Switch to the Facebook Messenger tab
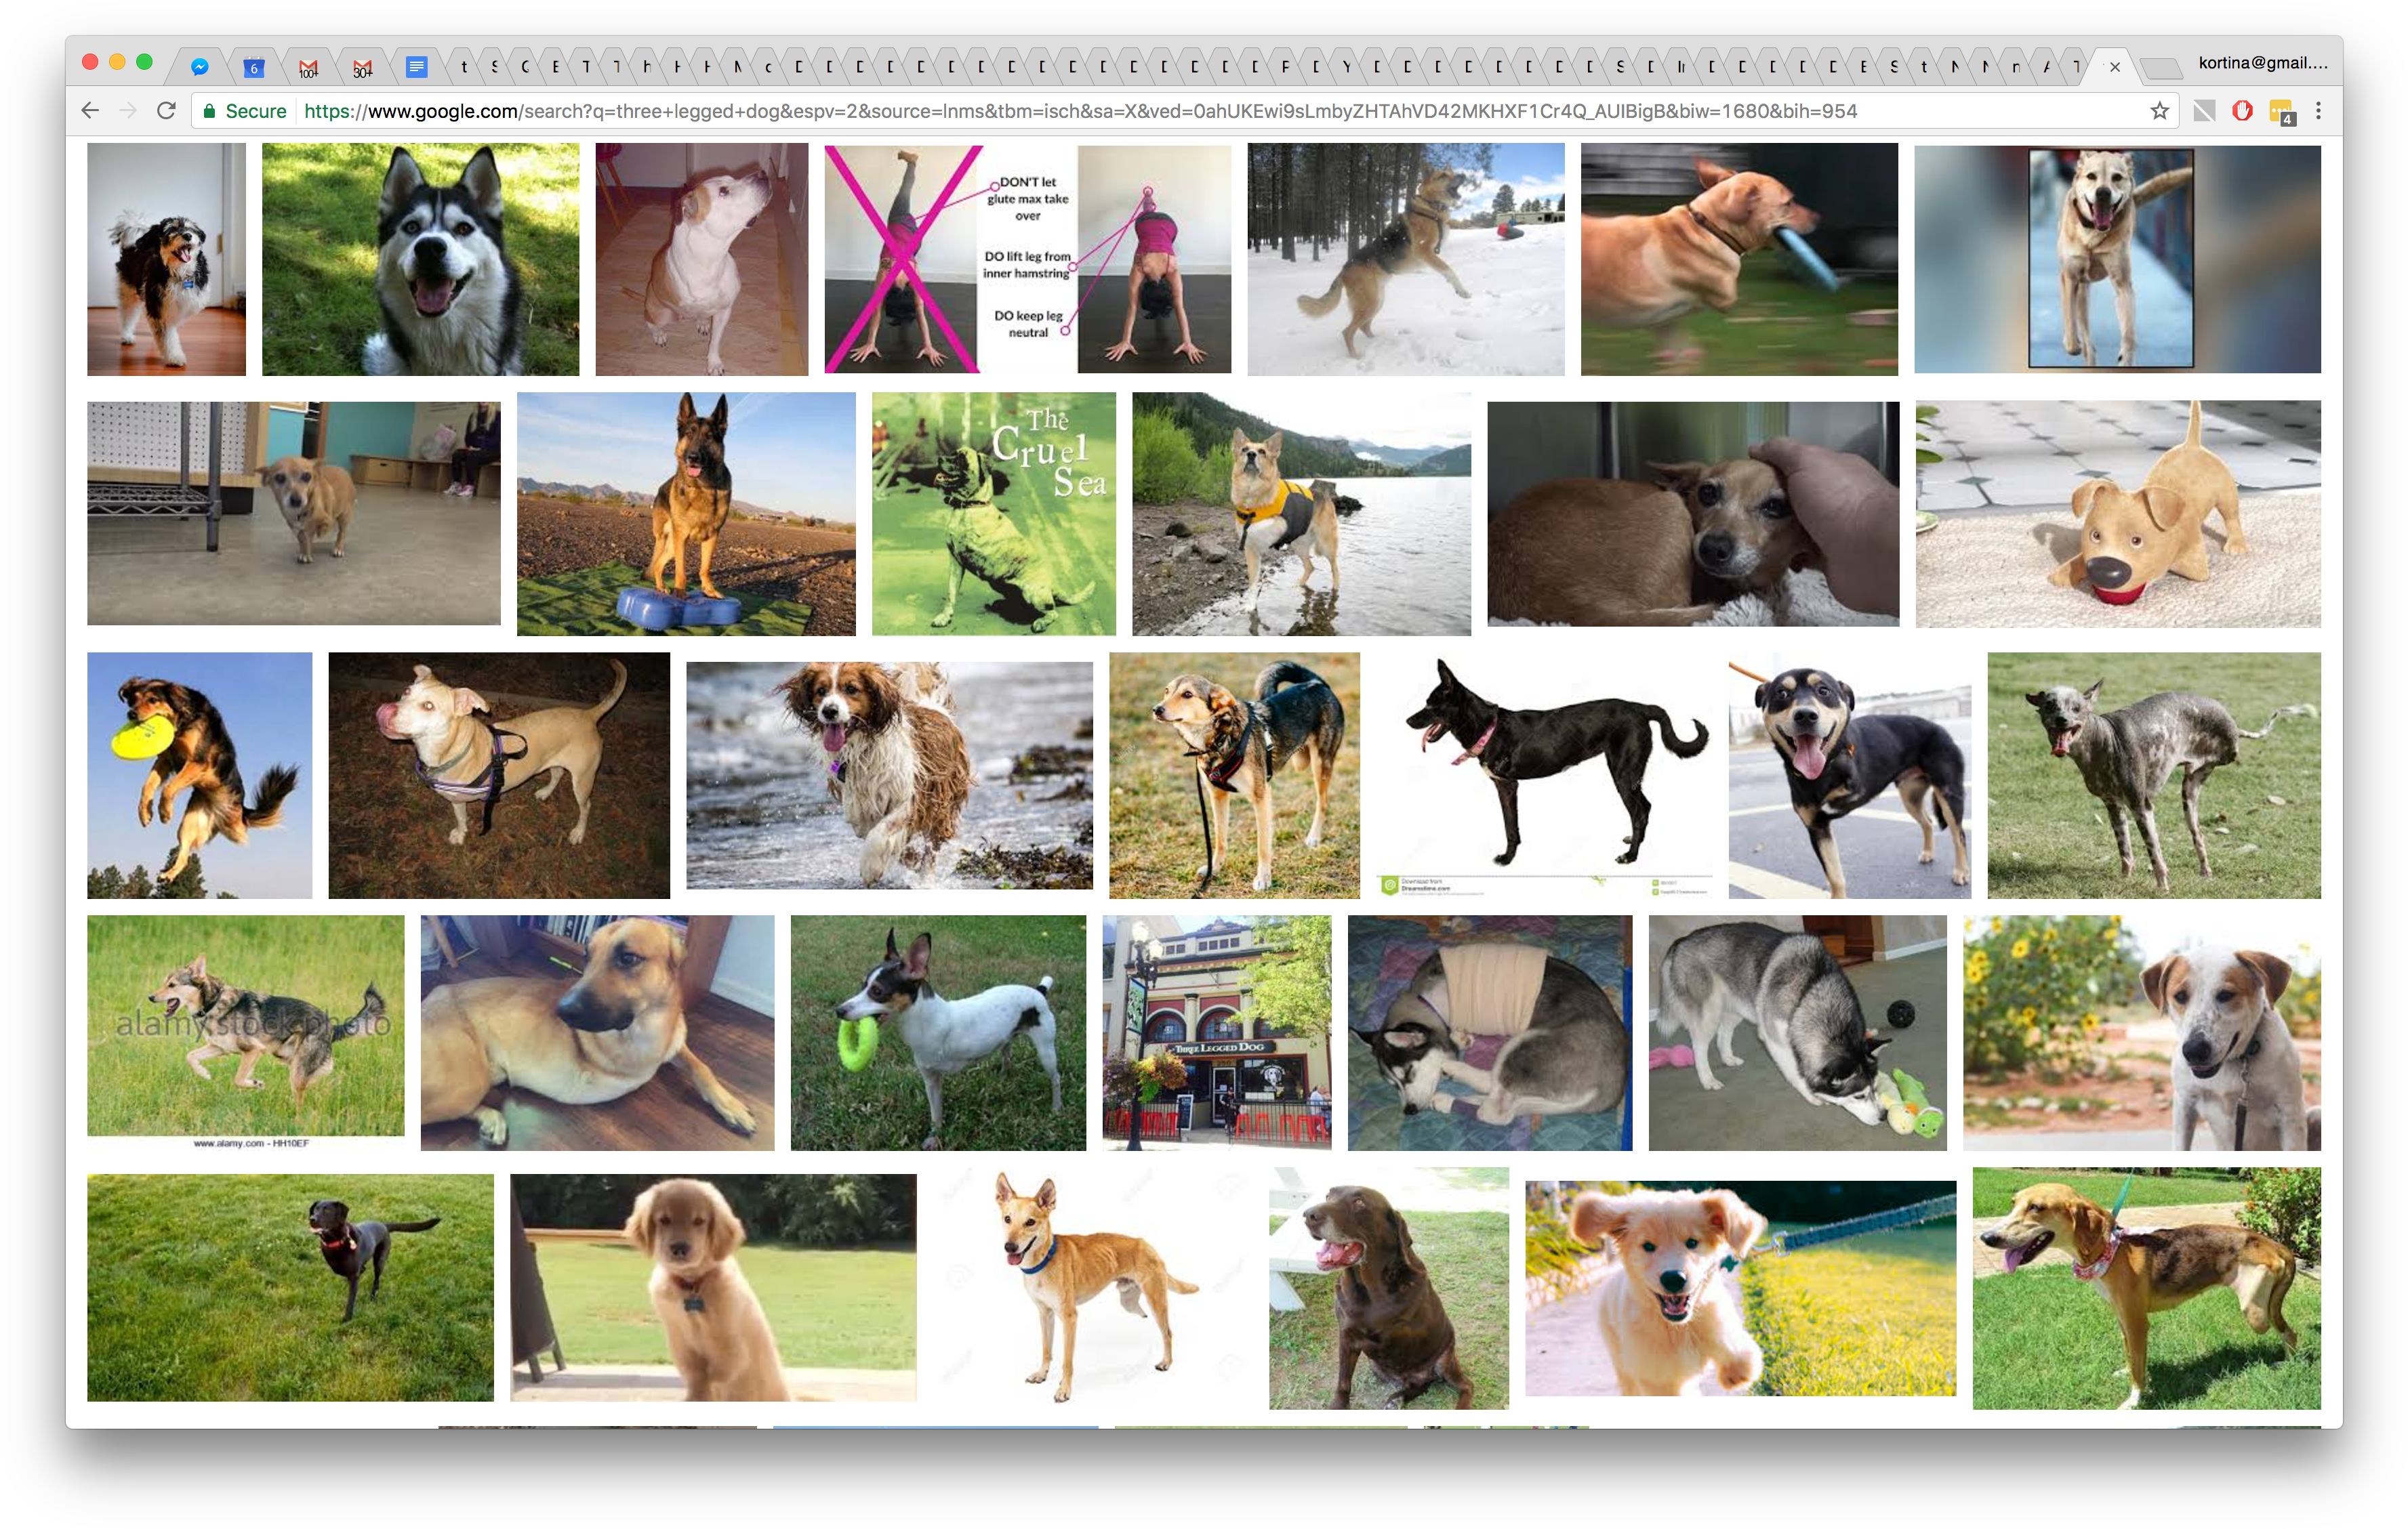The width and height of the screenshot is (2408, 1529). coord(201,67)
